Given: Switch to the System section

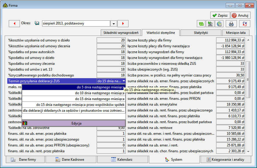Looking at the screenshot, I should click(174, 160).
